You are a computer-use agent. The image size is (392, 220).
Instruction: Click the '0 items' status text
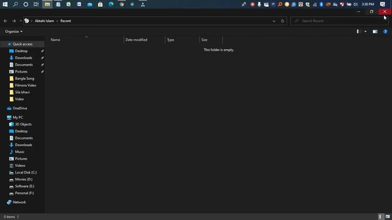[9, 217]
